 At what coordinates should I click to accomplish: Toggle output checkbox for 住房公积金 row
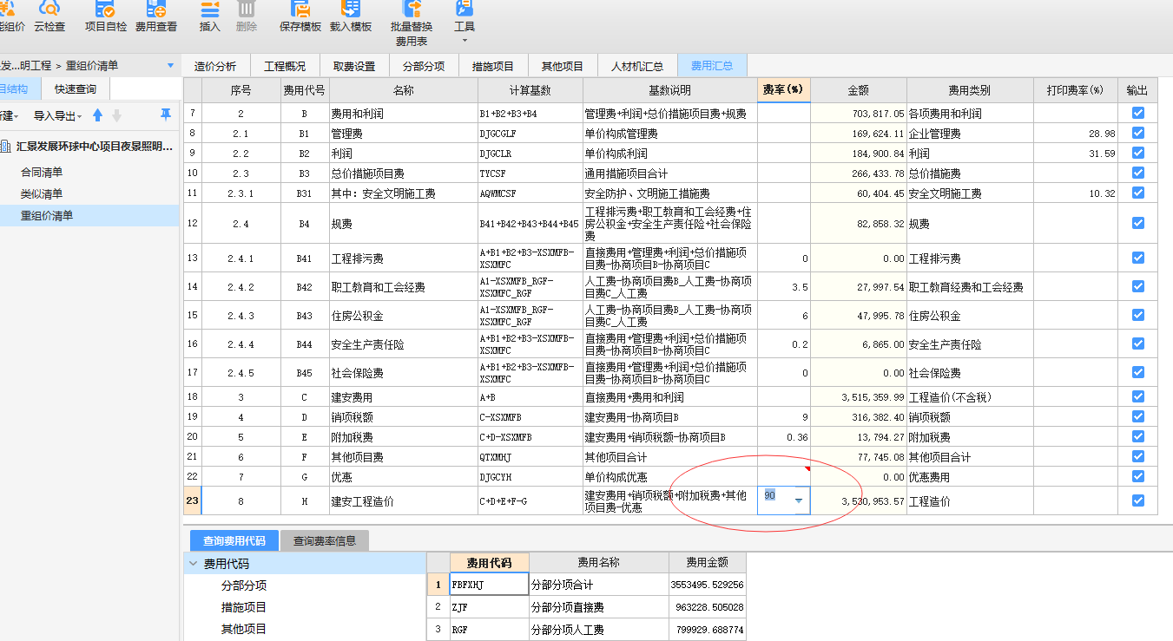[x=1137, y=315]
